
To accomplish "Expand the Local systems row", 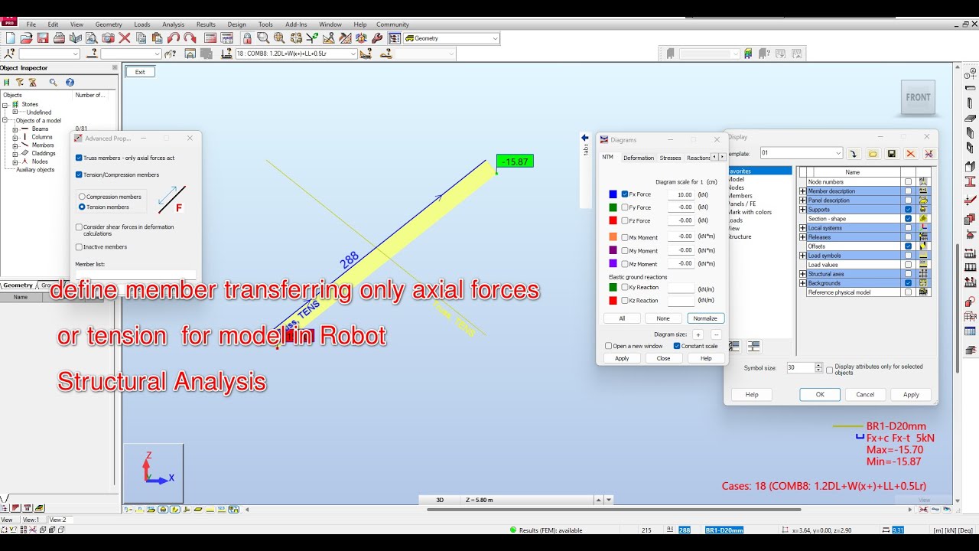I will point(802,228).
